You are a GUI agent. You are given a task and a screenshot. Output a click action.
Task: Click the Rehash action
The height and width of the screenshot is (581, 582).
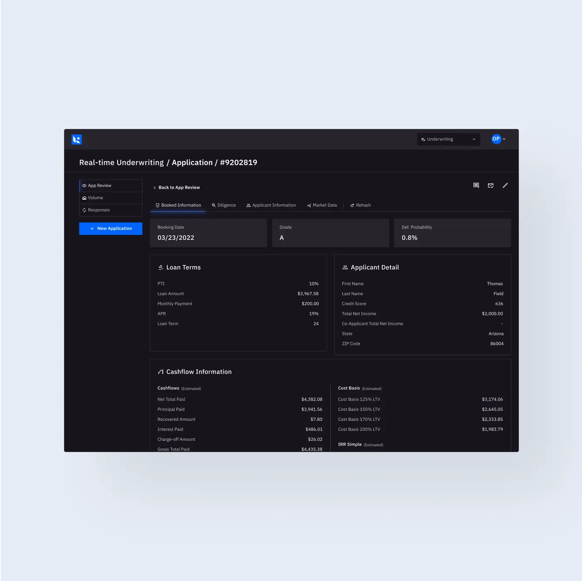pos(361,205)
